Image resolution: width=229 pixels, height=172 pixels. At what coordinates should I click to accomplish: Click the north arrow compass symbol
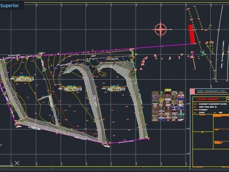point(161,29)
